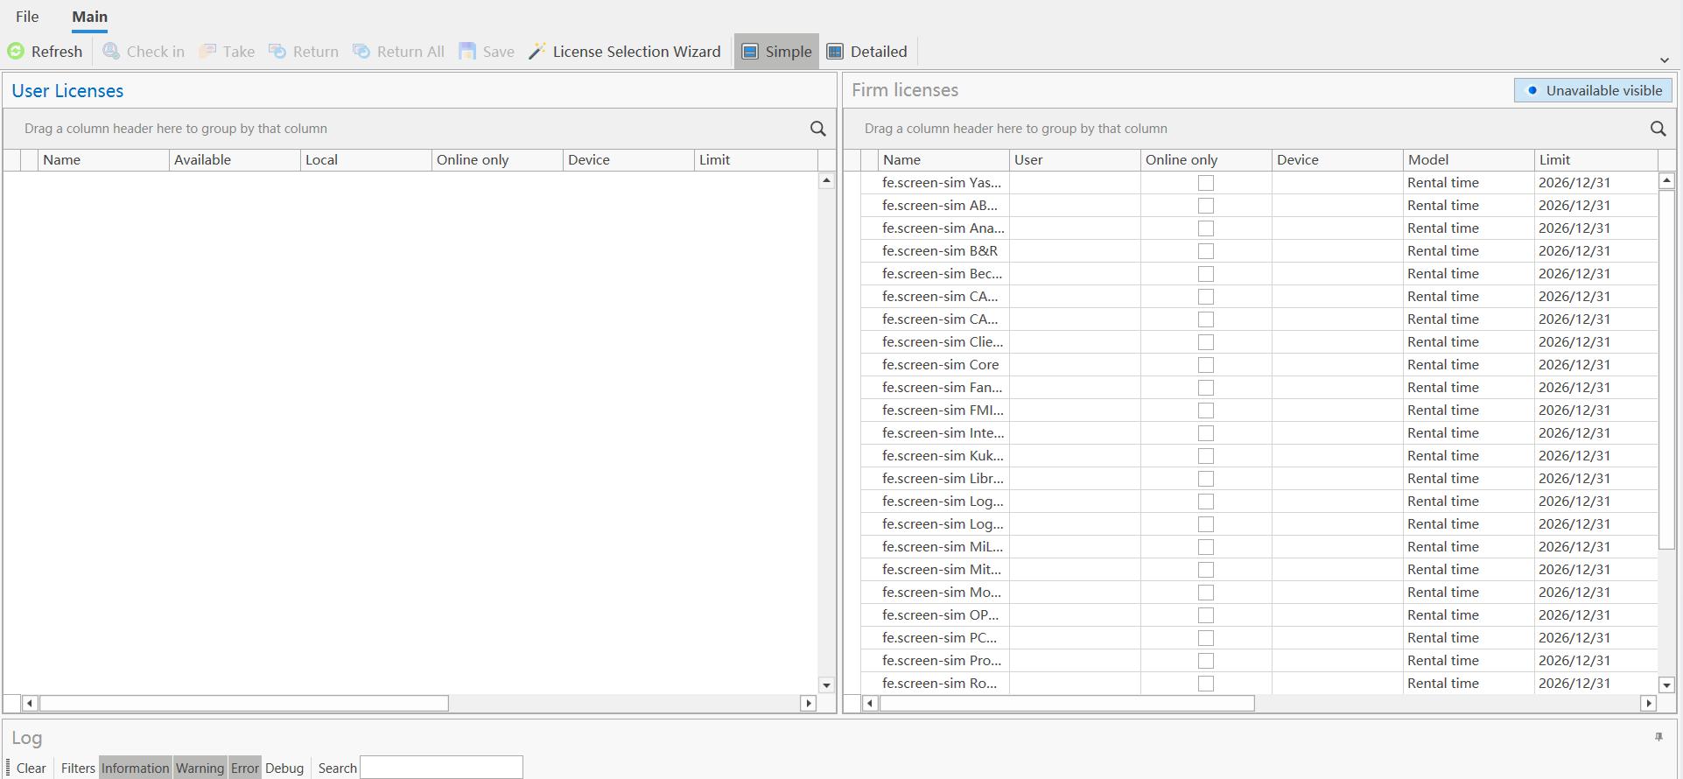The width and height of the screenshot is (1683, 779).
Task: Click User Licenses horizontal scrollbar left arrow
Action: [30, 703]
